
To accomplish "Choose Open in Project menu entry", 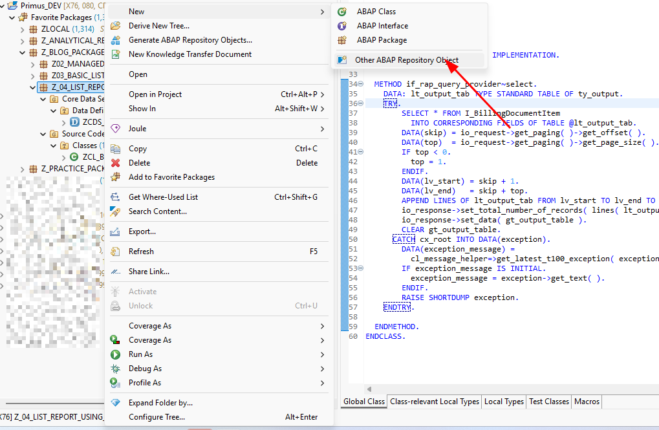I will tap(219, 94).
